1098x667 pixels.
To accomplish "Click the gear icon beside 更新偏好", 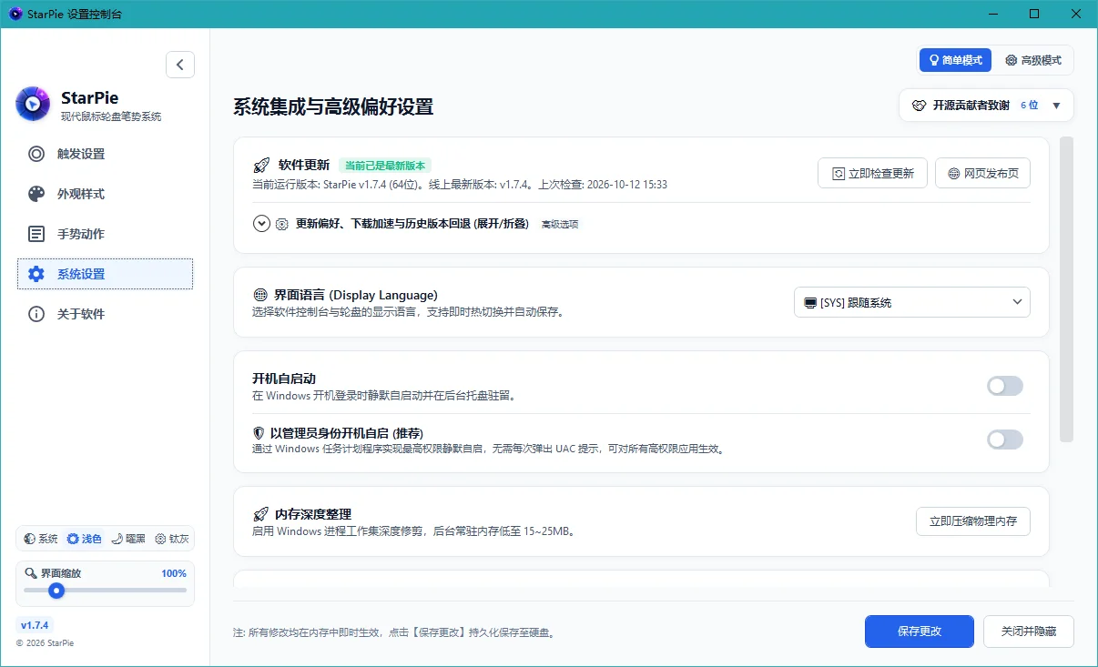I will click(282, 224).
